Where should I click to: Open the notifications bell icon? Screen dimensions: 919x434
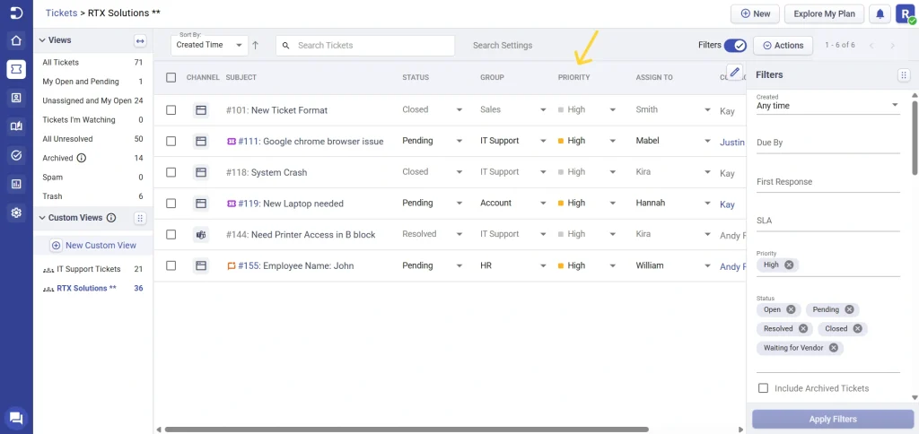tap(880, 13)
